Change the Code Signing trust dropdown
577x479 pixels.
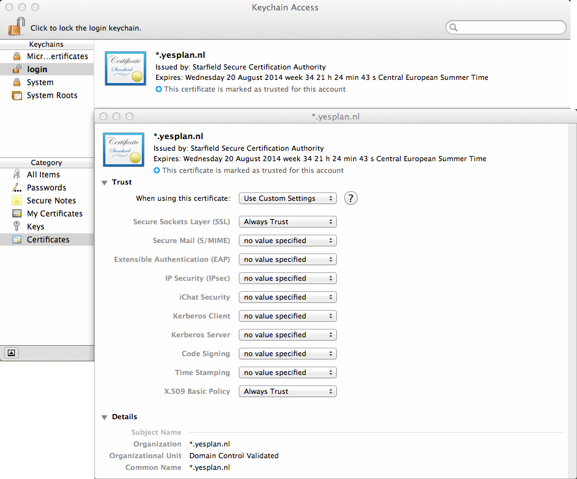tap(288, 354)
